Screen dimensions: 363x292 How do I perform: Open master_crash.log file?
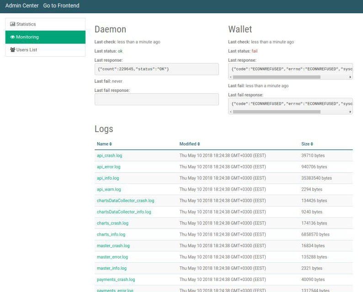pos(113,246)
